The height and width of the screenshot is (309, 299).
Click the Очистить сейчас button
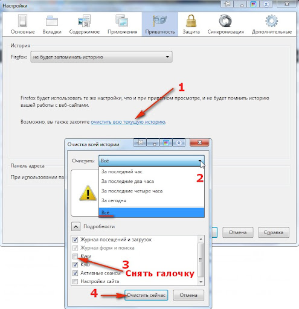pos(146,295)
